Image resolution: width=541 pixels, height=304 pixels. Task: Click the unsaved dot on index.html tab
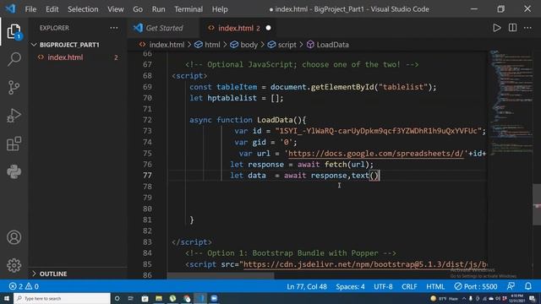pos(268,28)
